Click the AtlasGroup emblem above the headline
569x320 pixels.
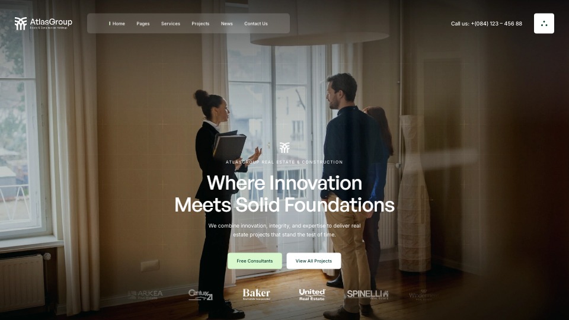(284, 148)
